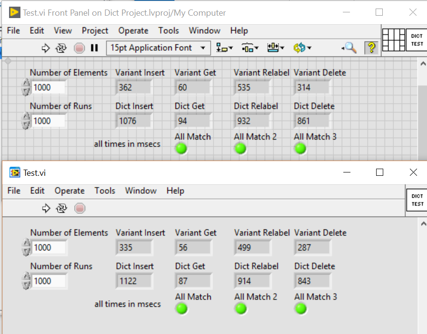The image size is (427, 334).
Task: Click the Test.vi icon in the bottom title bar
Action: [x=15, y=172]
